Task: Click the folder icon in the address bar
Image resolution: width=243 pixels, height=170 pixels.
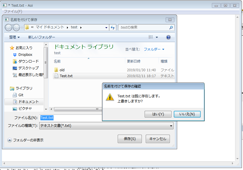Action: (27, 27)
